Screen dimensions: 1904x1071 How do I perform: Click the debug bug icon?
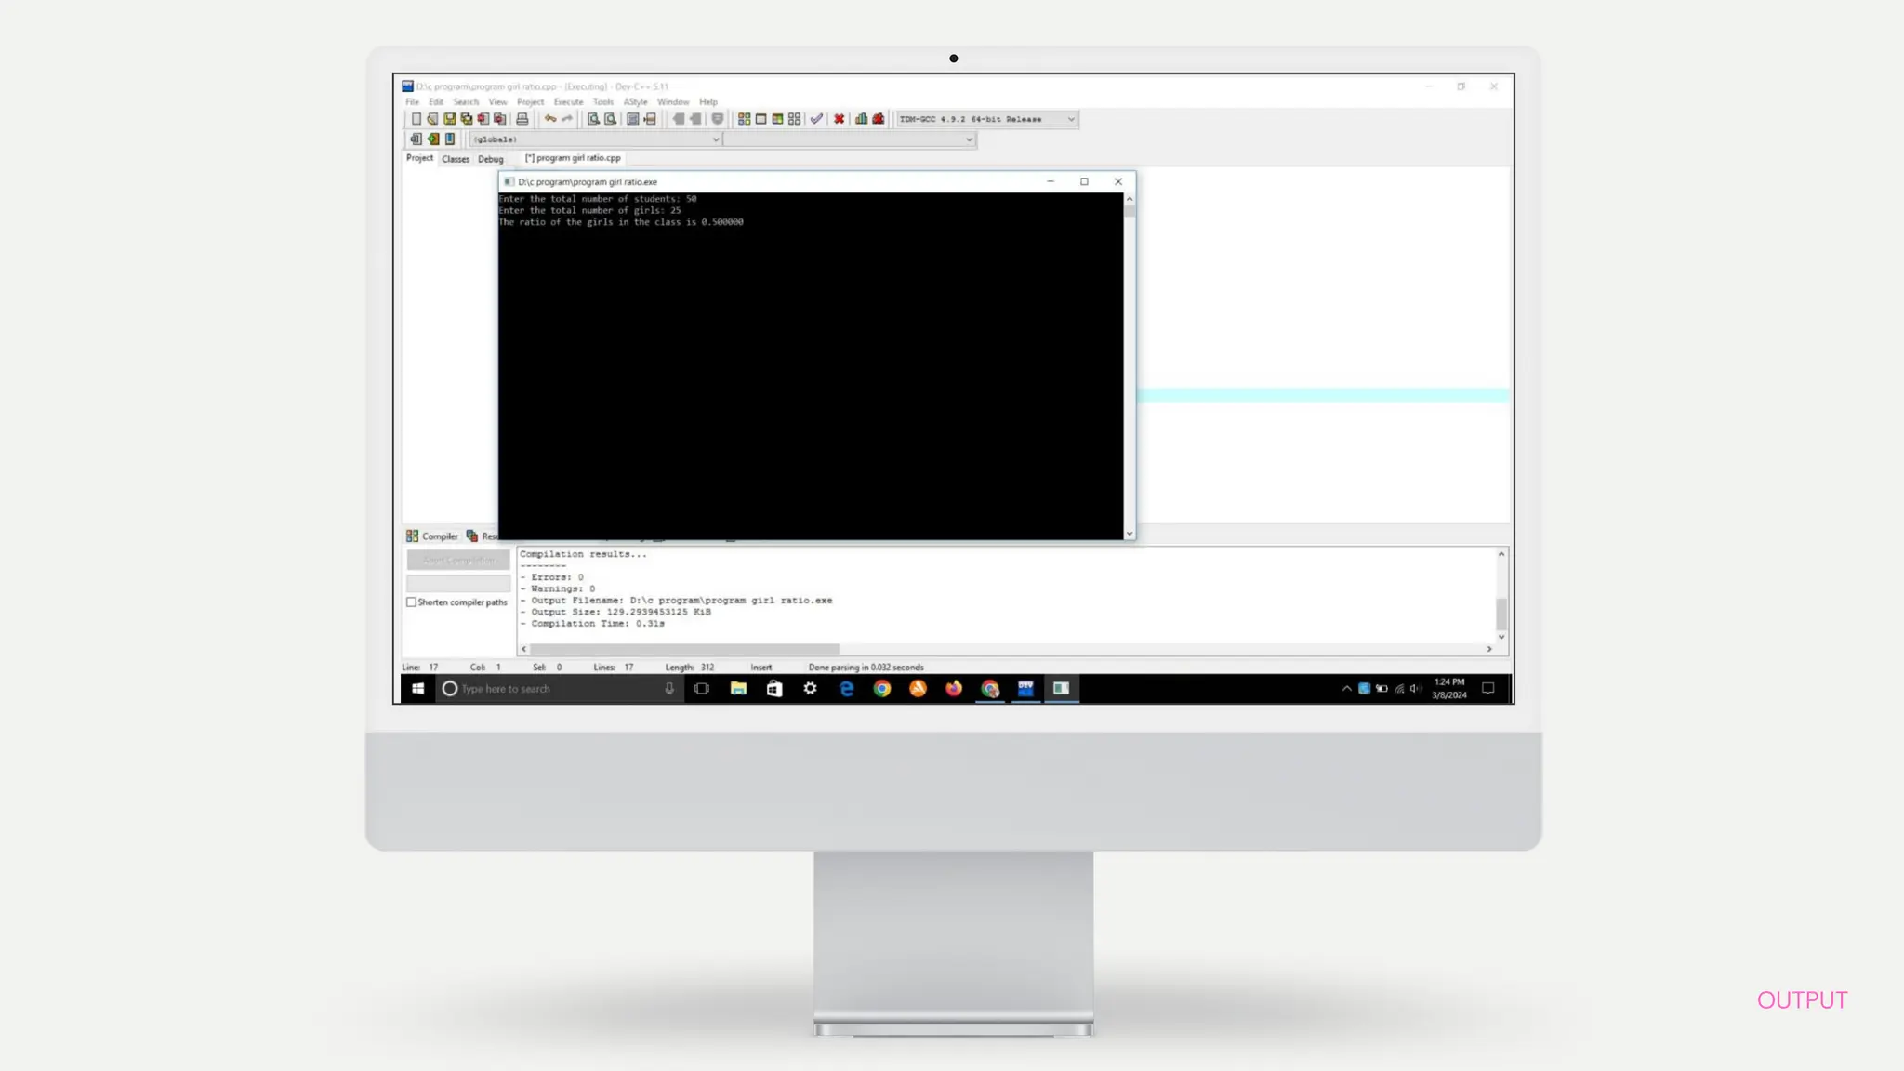point(879,119)
